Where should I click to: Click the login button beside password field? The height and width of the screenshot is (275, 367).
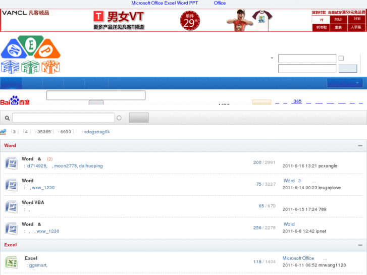click(x=348, y=68)
